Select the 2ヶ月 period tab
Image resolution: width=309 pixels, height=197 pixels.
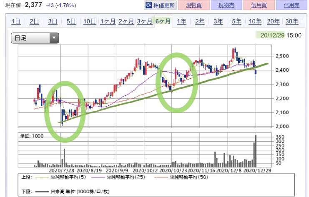click(126, 21)
